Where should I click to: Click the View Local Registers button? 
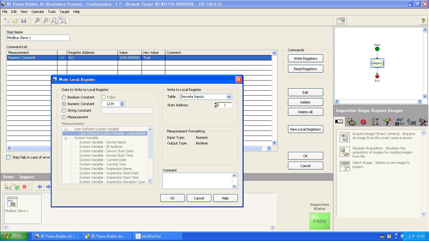coord(305,129)
